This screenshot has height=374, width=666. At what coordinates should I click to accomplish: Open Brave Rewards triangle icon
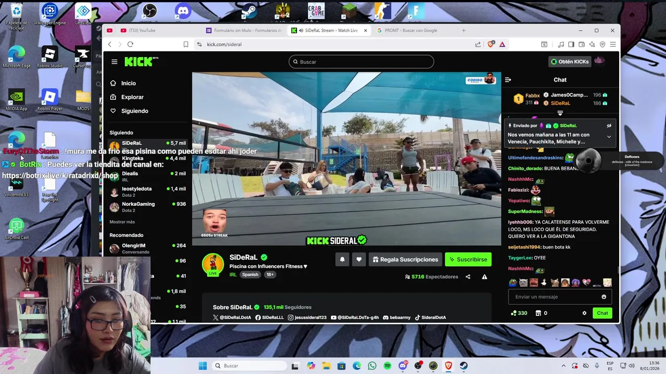pos(502,44)
